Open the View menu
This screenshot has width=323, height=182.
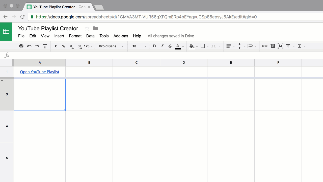click(x=45, y=36)
